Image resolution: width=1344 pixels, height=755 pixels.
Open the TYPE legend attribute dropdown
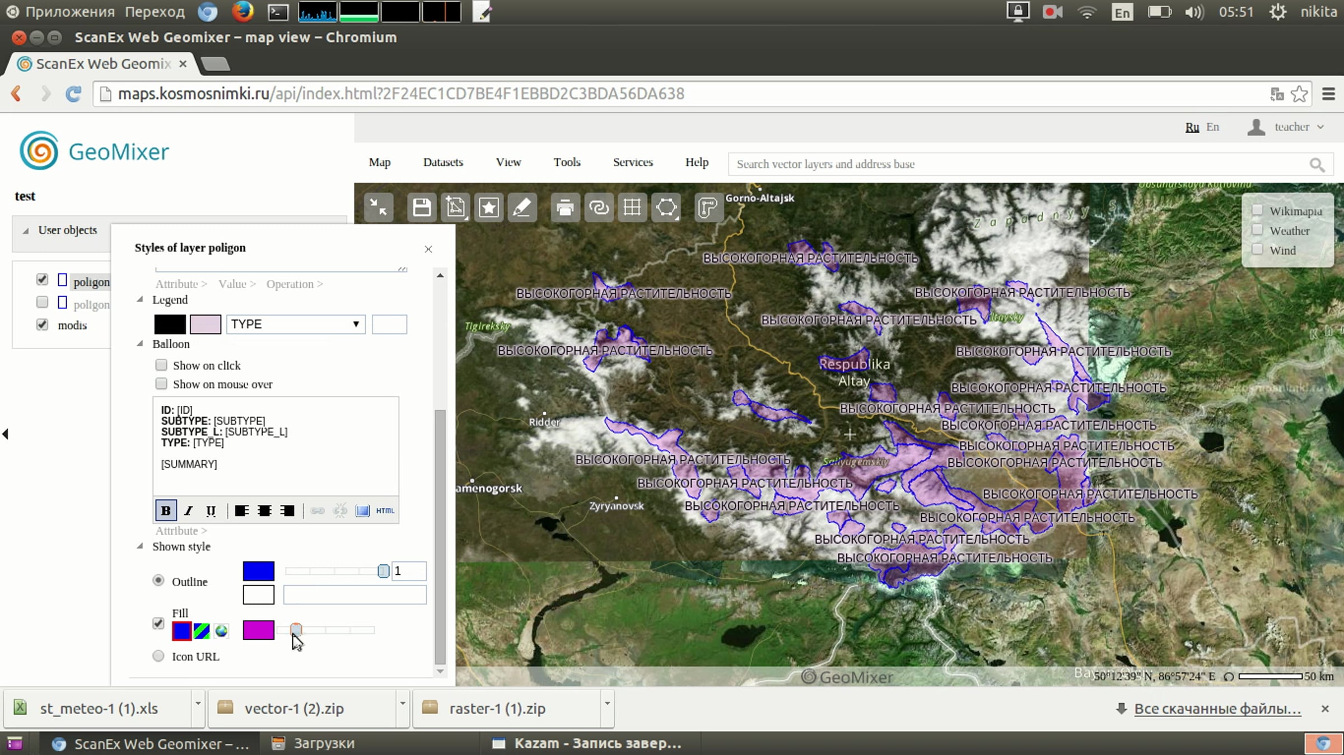296,324
